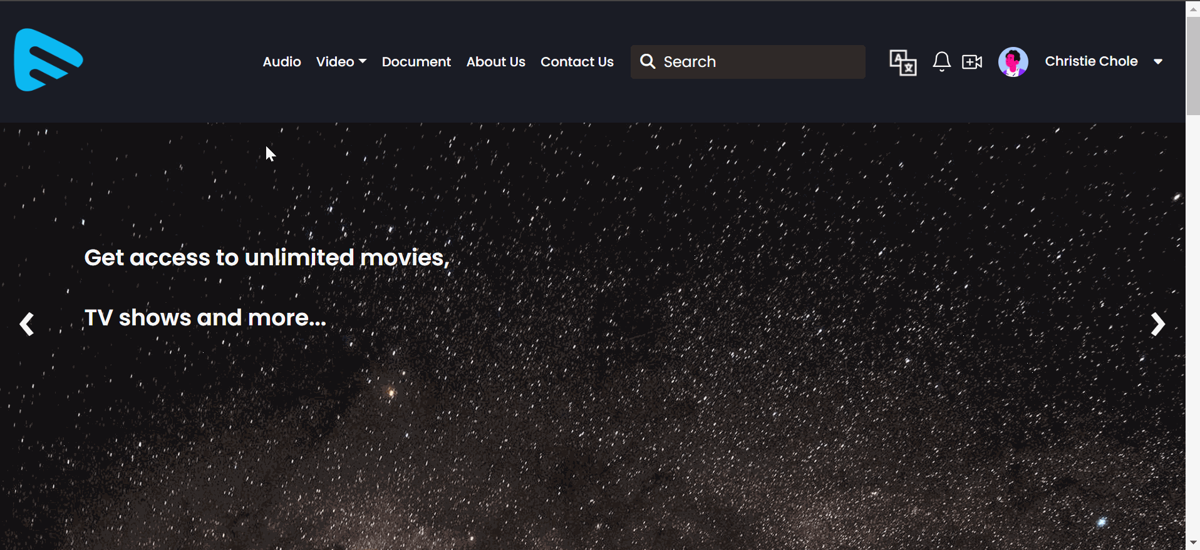The image size is (1200, 550).
Task: Advance to next slide arrow
Action: tap(1157, 324)
